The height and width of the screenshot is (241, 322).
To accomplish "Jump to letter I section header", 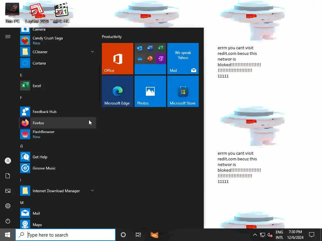I will 20,180.
